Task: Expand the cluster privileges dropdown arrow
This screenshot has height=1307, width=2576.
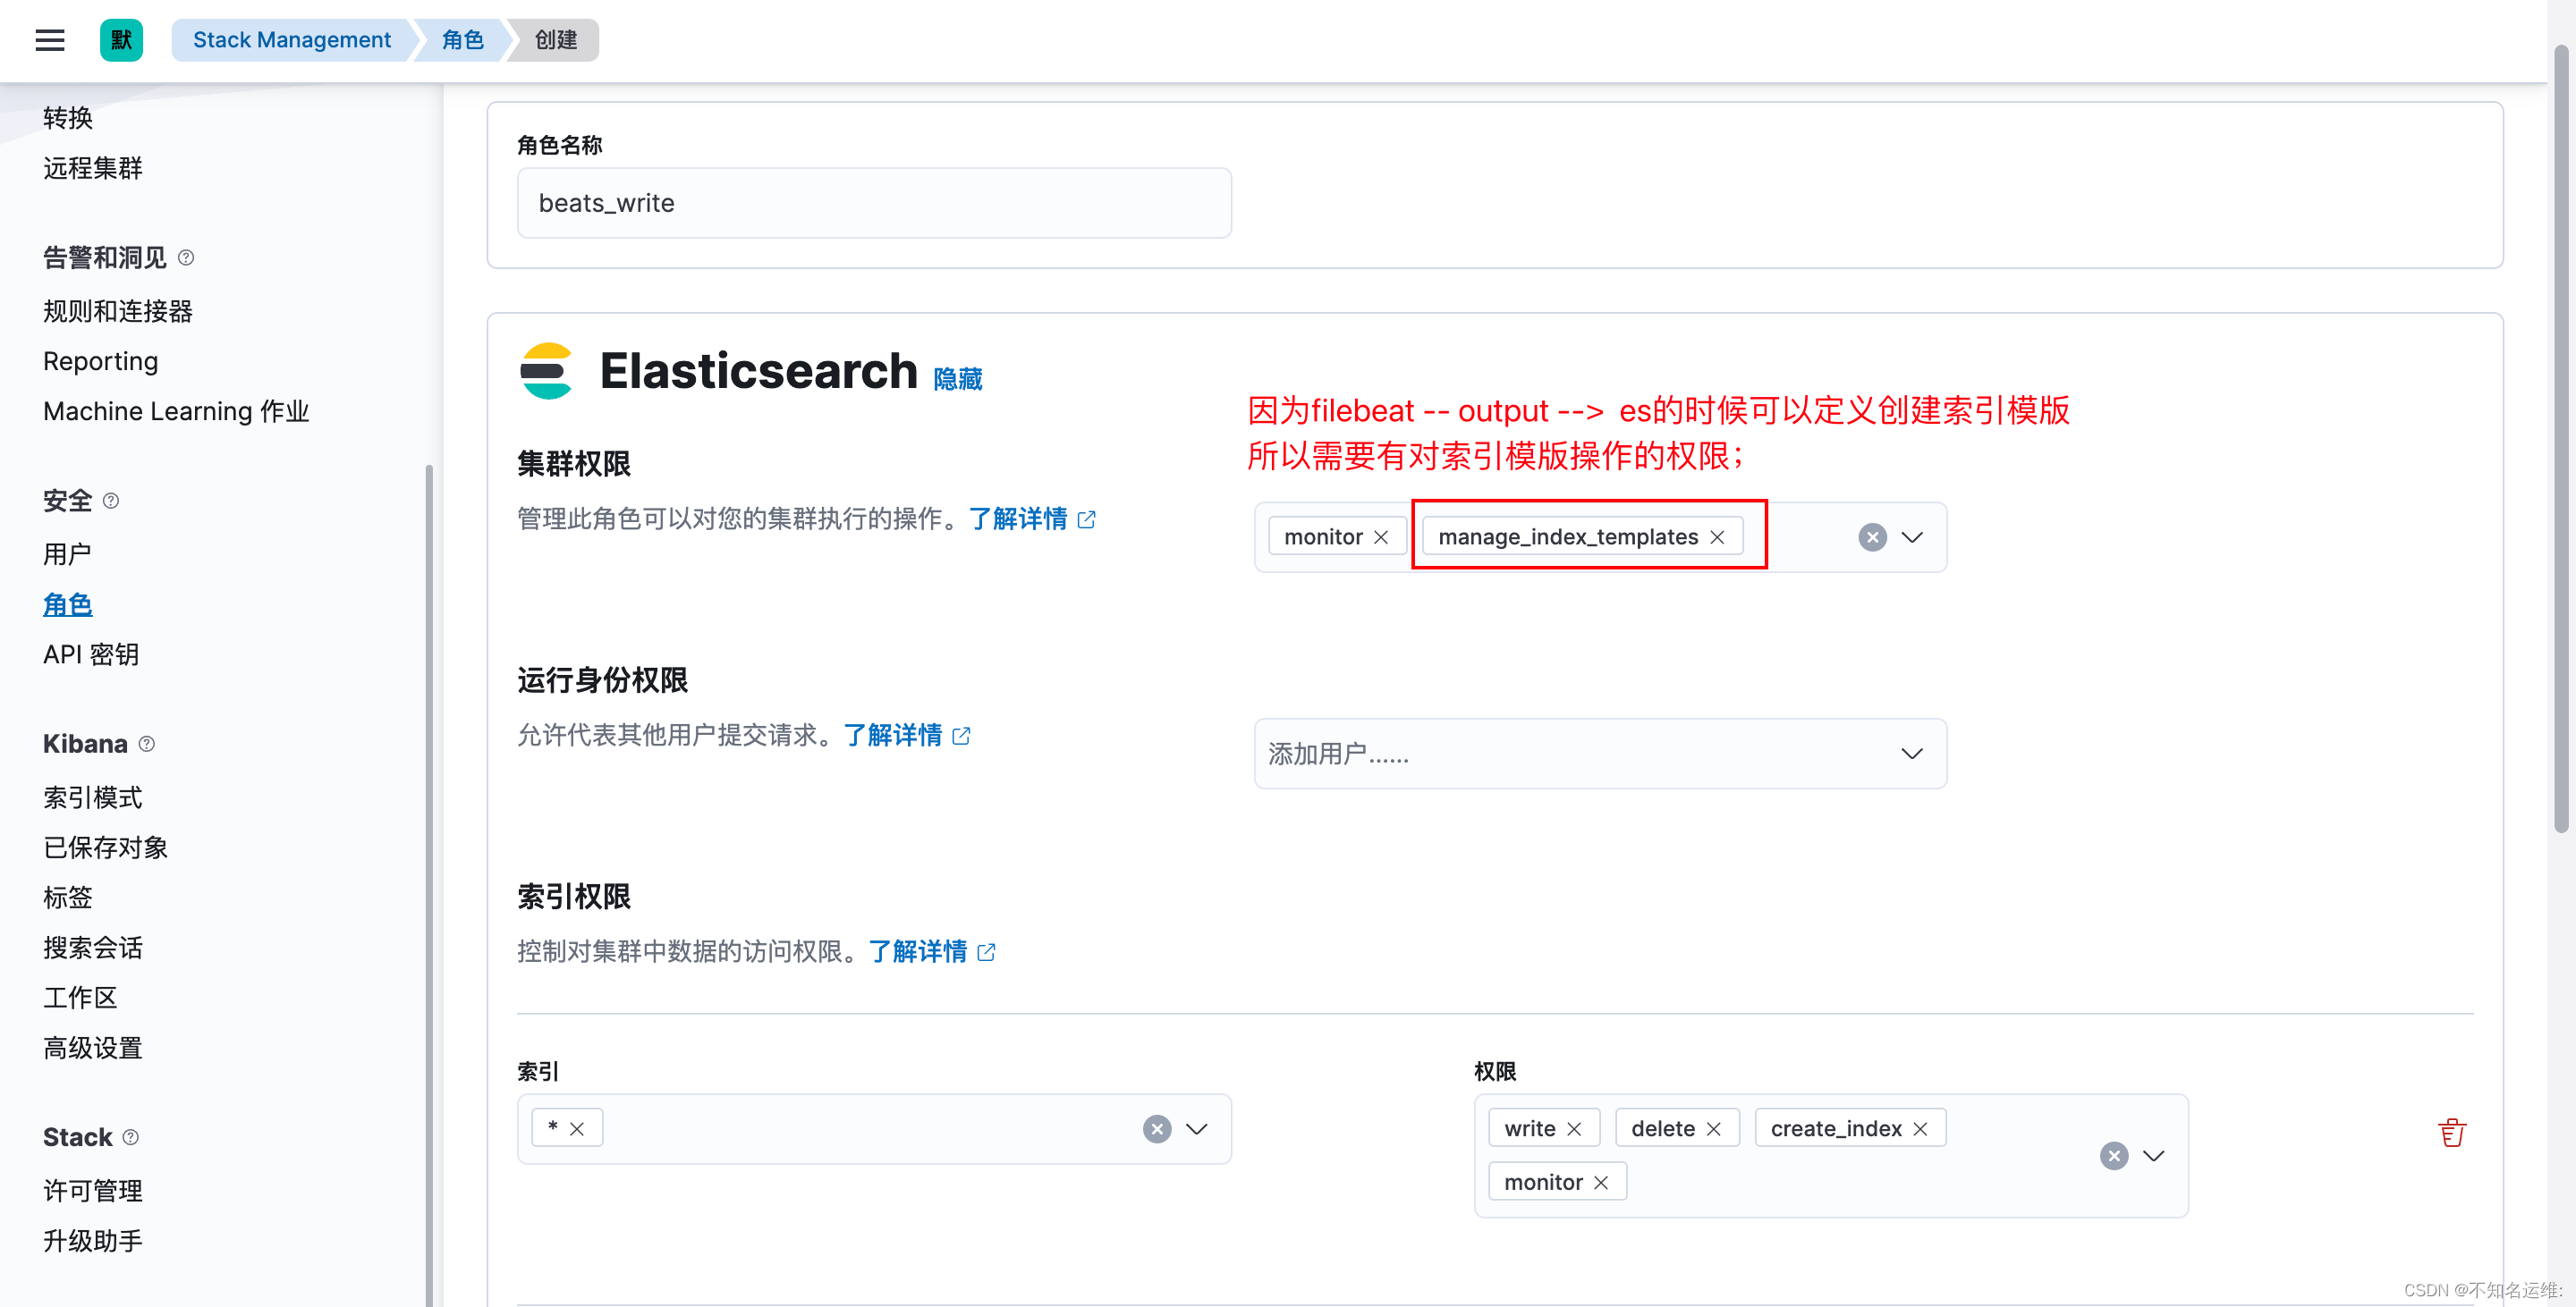Action: (1912, 536)
